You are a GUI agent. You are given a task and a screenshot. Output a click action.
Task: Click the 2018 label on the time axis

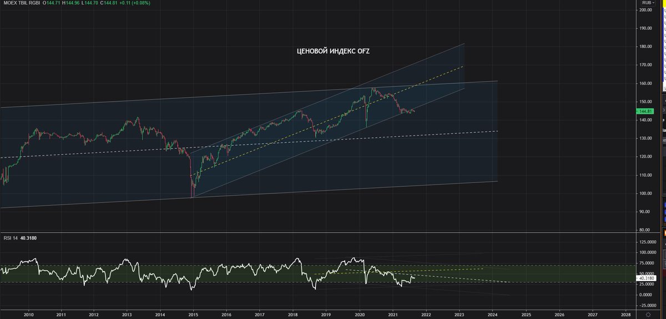click(x=292, y=313)
